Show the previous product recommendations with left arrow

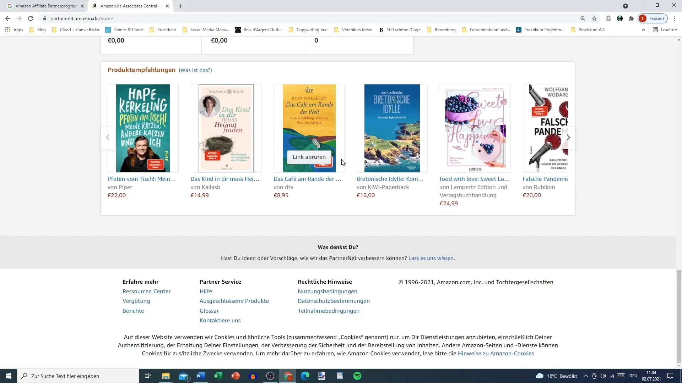pyautogui.click(x=108, y=137)
